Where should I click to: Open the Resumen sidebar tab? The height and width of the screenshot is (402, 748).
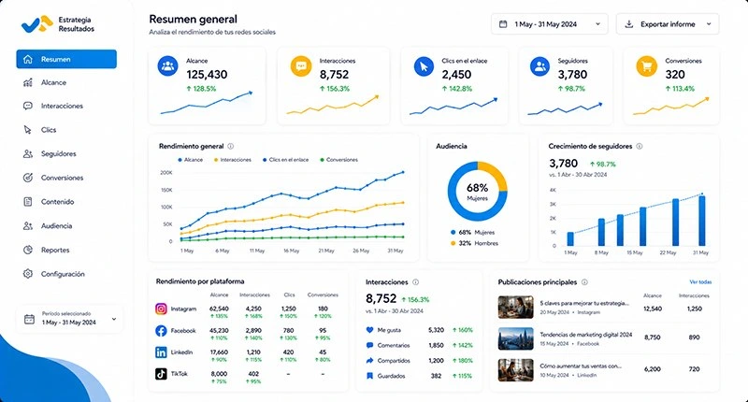coord(66,59)
